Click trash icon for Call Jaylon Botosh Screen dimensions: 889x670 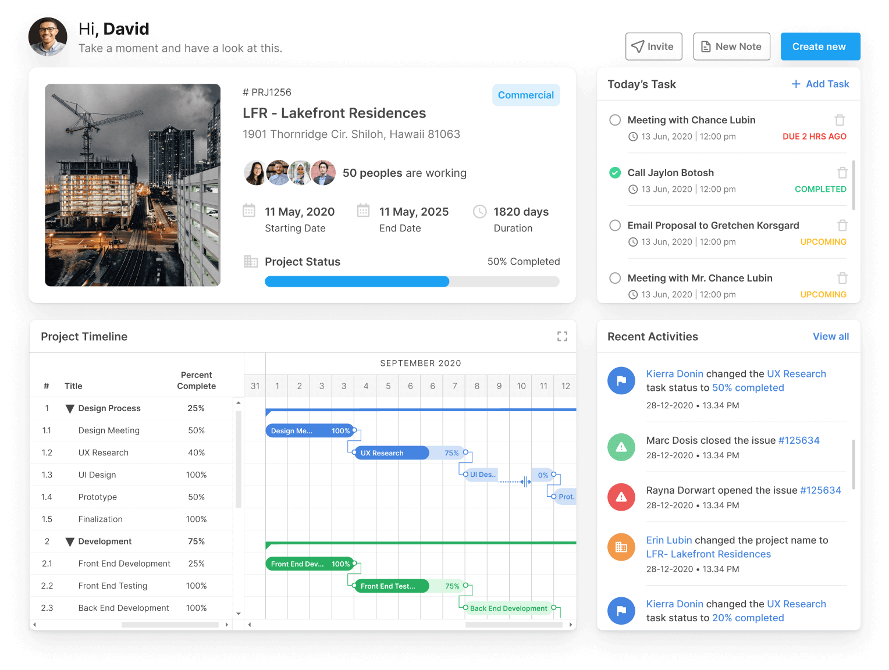tap(842, 173)
